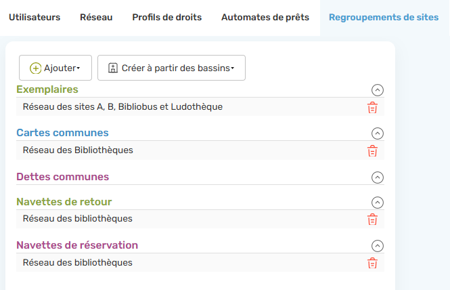Collapse the Navettes de retour section

(x=378, y=203)
